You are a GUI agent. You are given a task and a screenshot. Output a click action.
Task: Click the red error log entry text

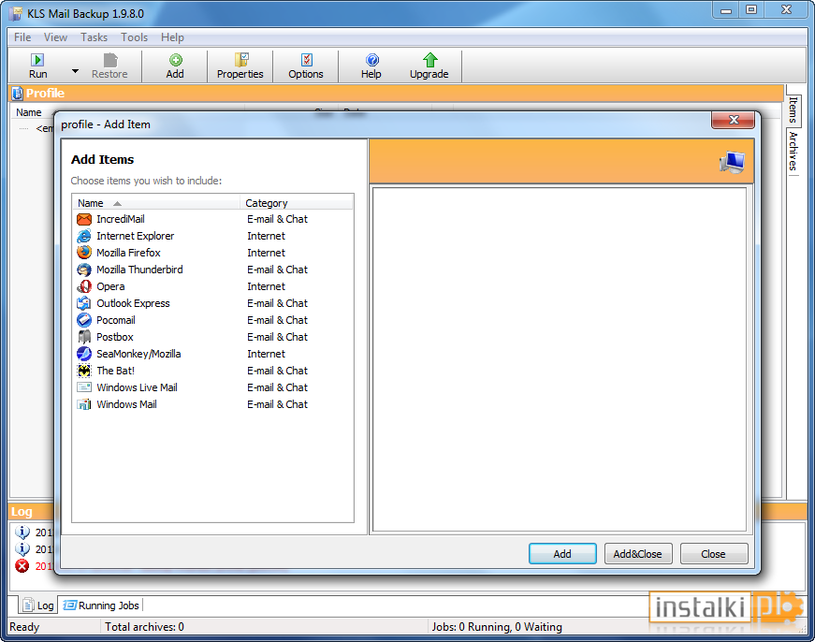coord(44,566)
